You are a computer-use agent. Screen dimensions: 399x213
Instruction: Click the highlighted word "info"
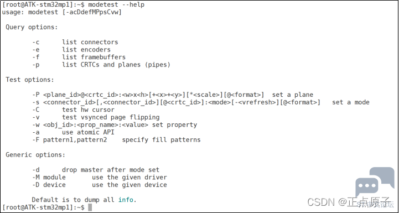[126, 200]
